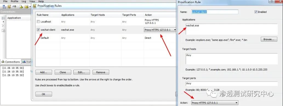Click the document-with-gear toolbar icon
283x106 pixels.
(x=21, y=7)
